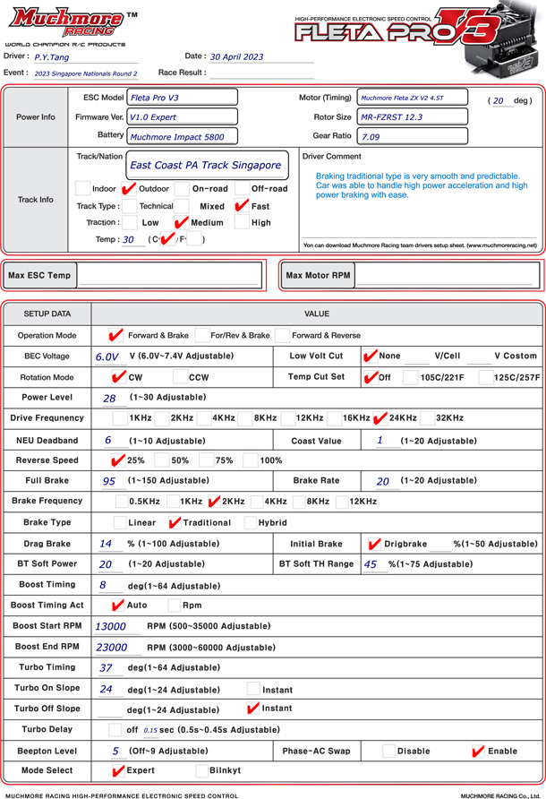This screenshot has height=799, width=546.
Task: Check Phase-AC Swap Disable box
Action: click(388, 751)
